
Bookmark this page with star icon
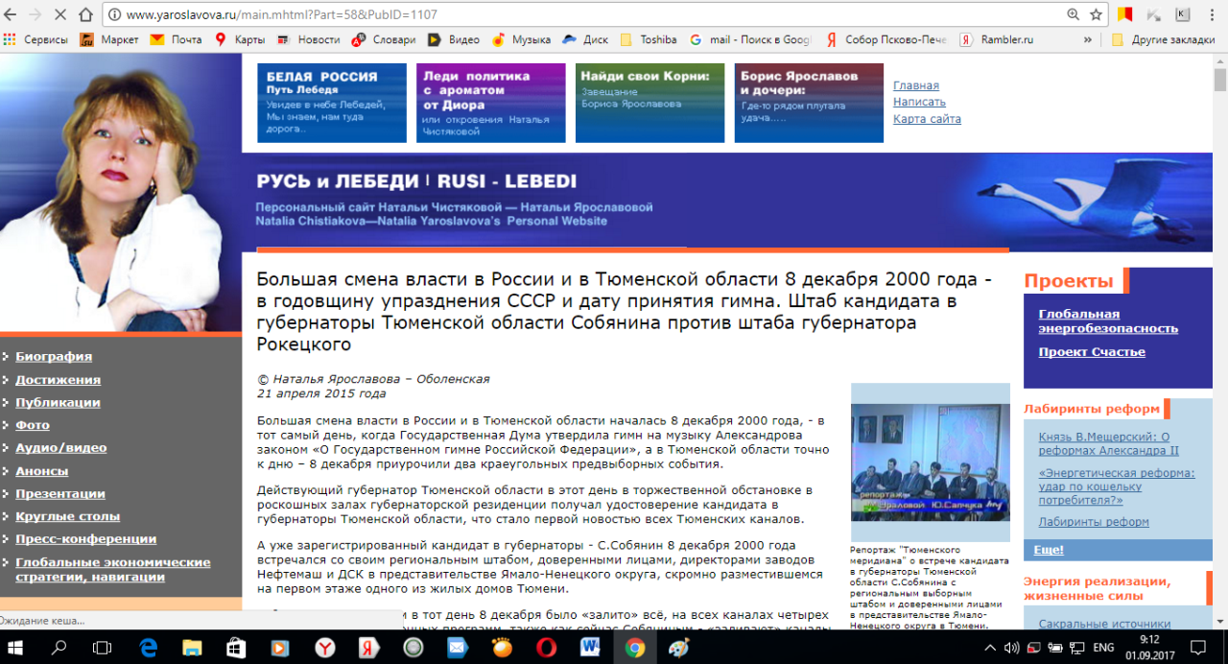[1096, 14]
